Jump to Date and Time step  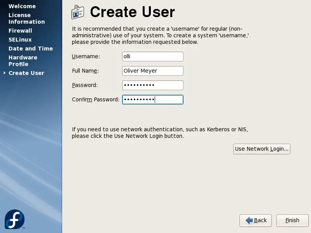pyautogui.click(x=31, y=49)
